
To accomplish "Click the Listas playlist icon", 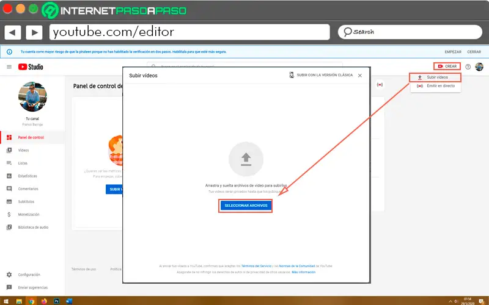I will point(9,163).
